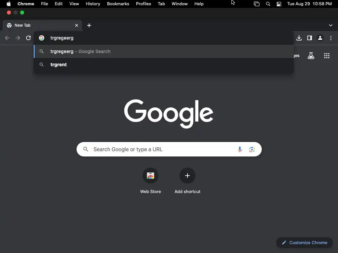Open the Edit menu

tap(59, 4)
